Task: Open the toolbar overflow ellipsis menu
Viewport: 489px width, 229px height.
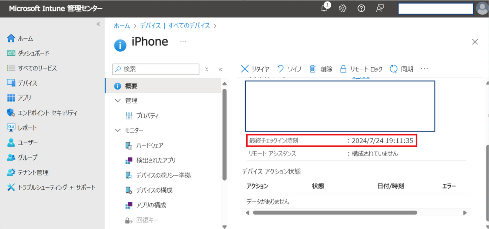Action: click(424, 69)
